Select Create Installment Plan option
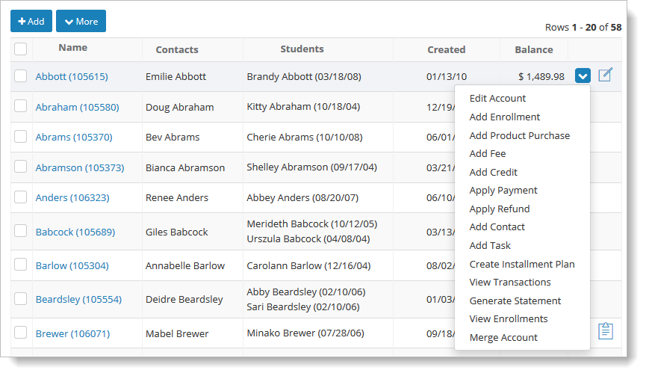Viewport: 646px width, 376px height. tap(521, 264)
